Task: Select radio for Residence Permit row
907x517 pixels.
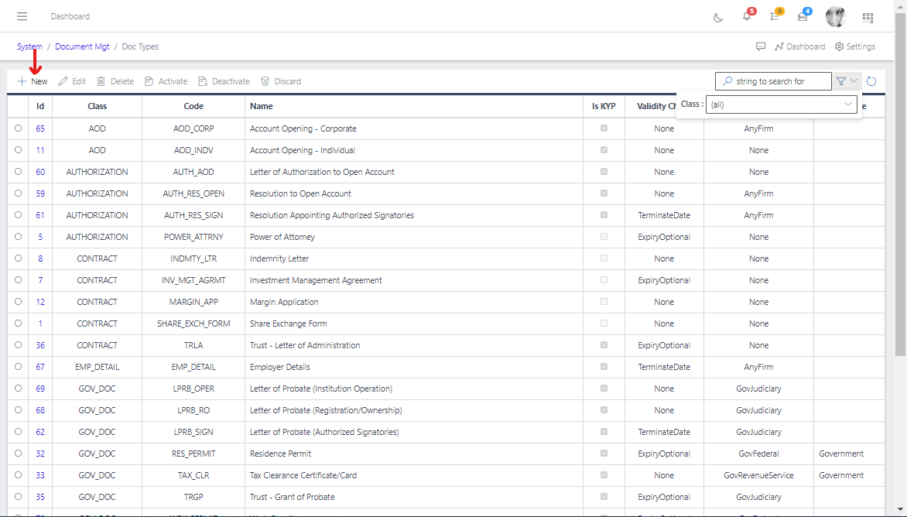Action: (x=19, y=453)
